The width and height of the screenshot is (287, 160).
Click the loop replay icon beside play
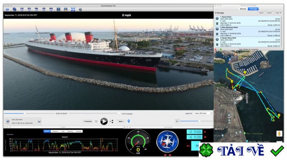coord(96,121)
